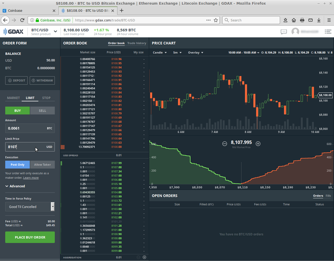
Task: Increase aggregation with plus icon
Action: (x=144, y=257)
